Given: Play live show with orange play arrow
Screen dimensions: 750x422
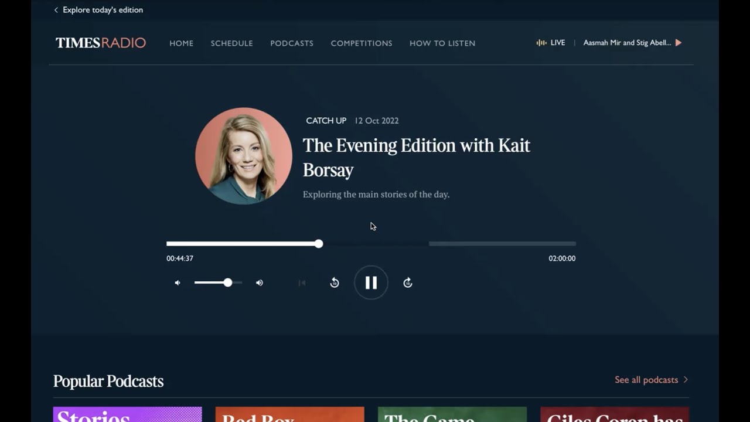Looking at the screenshot, I should tap(679, 43).
